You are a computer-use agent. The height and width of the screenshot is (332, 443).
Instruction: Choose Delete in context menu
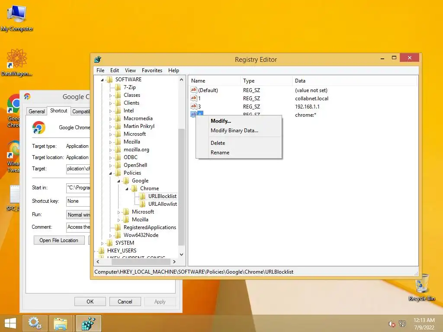point(239,143)
